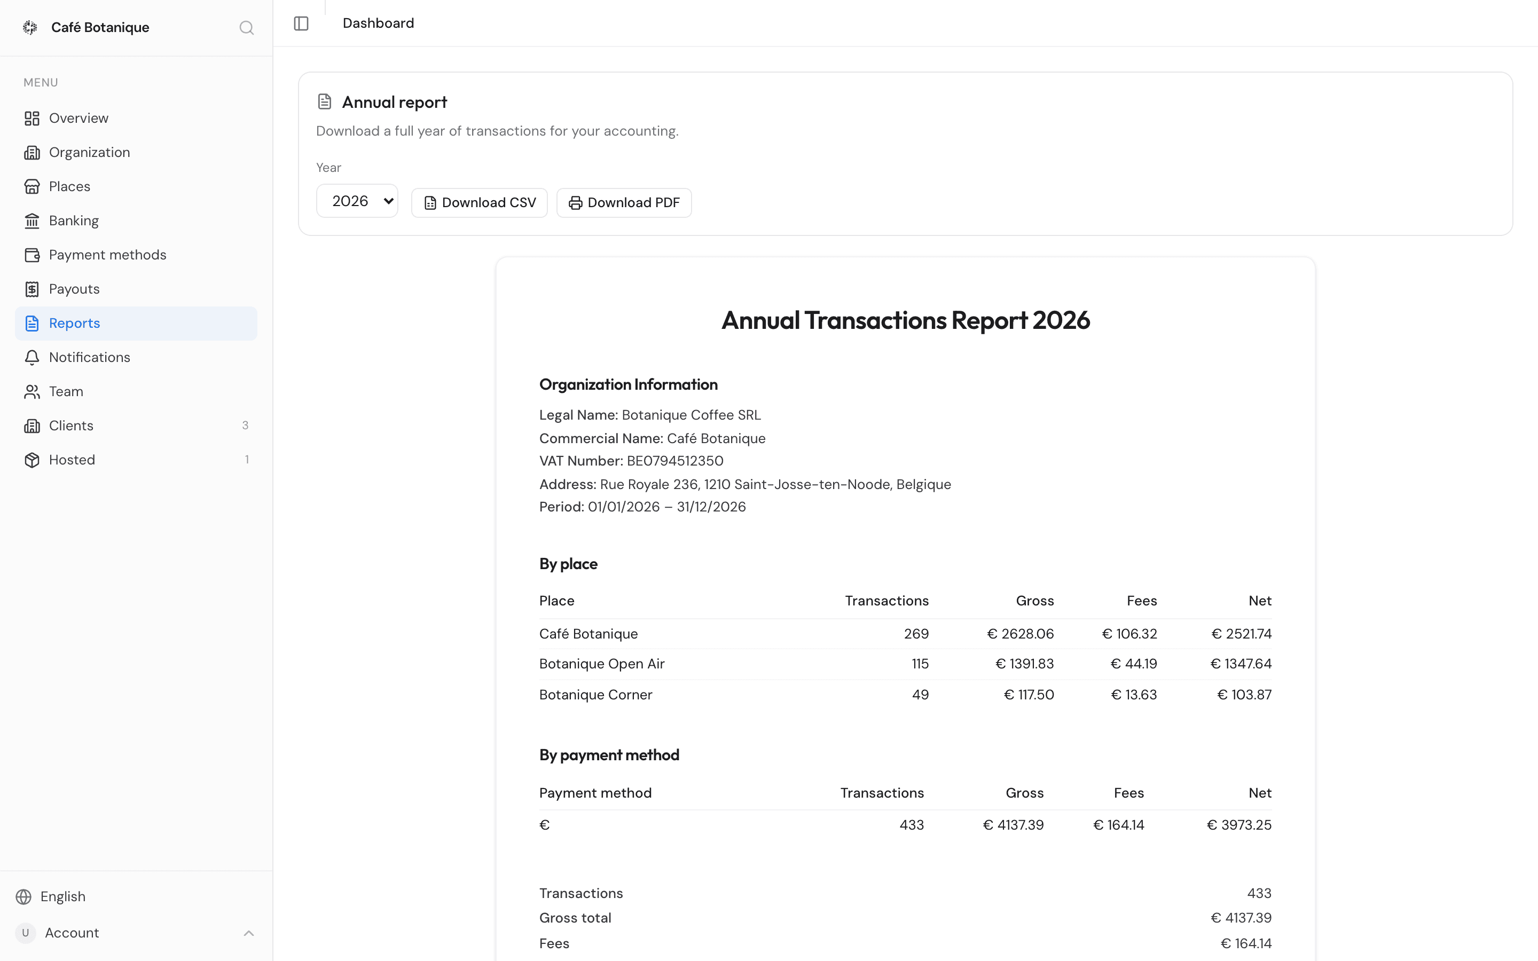
Task: Toggle the sidebar panel icon
Action: 301,23
